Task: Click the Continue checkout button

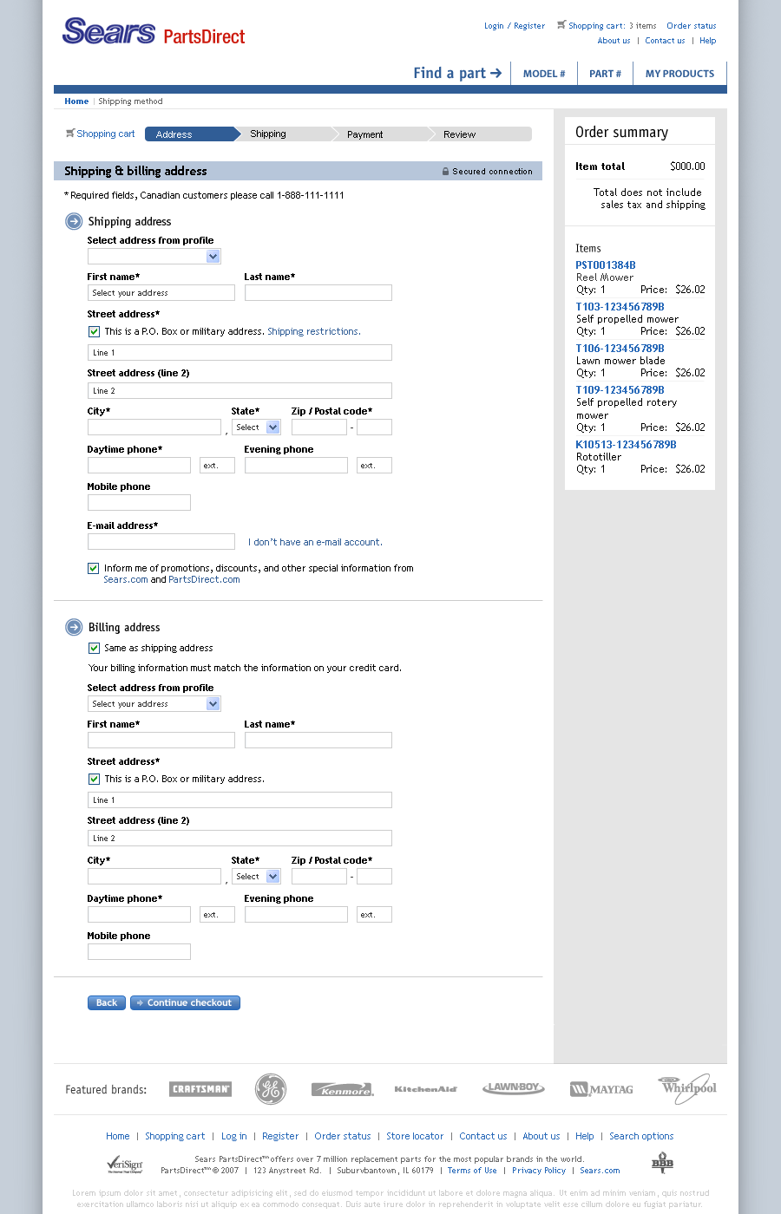Action: tap(185, 1002)
